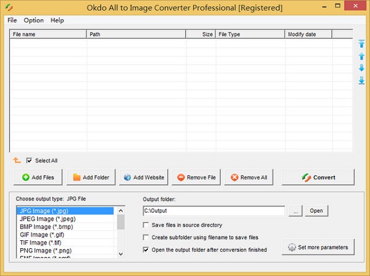Click the output folder path field
The width and height of the screenshot is (370, 276).
point(213,211)
